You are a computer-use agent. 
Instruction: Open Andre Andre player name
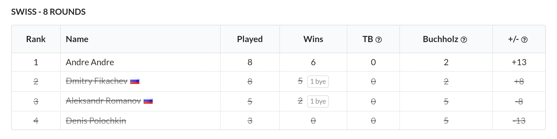90,62
